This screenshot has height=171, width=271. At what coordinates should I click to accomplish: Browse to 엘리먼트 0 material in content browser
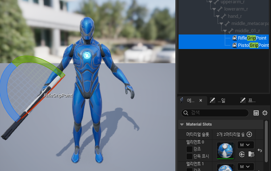coord(251,154)
